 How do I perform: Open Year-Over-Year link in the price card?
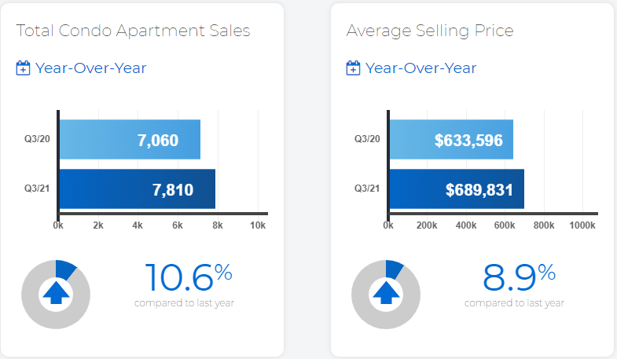pos(421,68)
